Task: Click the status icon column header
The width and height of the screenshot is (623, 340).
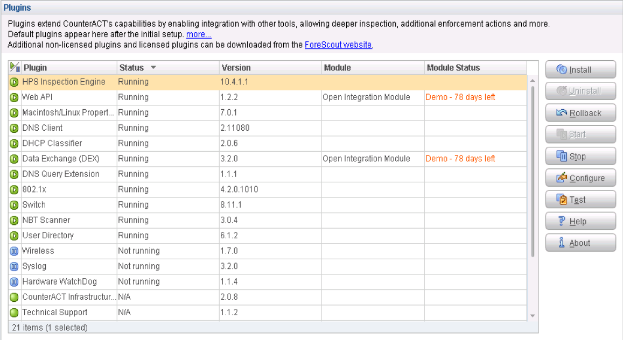Action: pyautogui.click(x=15, y=68)
